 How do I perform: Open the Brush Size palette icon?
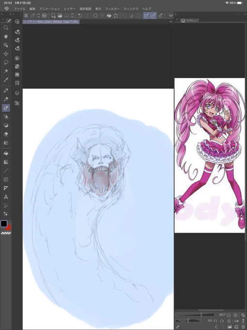(x=17, y=49)
